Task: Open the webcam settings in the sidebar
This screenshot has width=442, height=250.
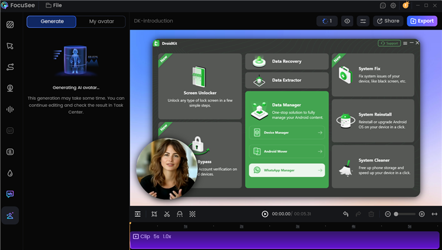Action: point(10,88)
